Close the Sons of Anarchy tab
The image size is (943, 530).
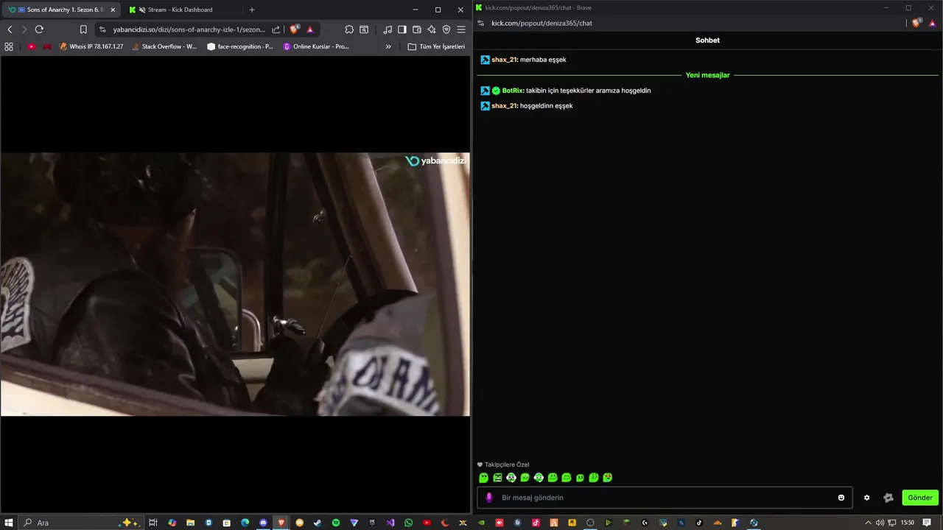(113, 10)
